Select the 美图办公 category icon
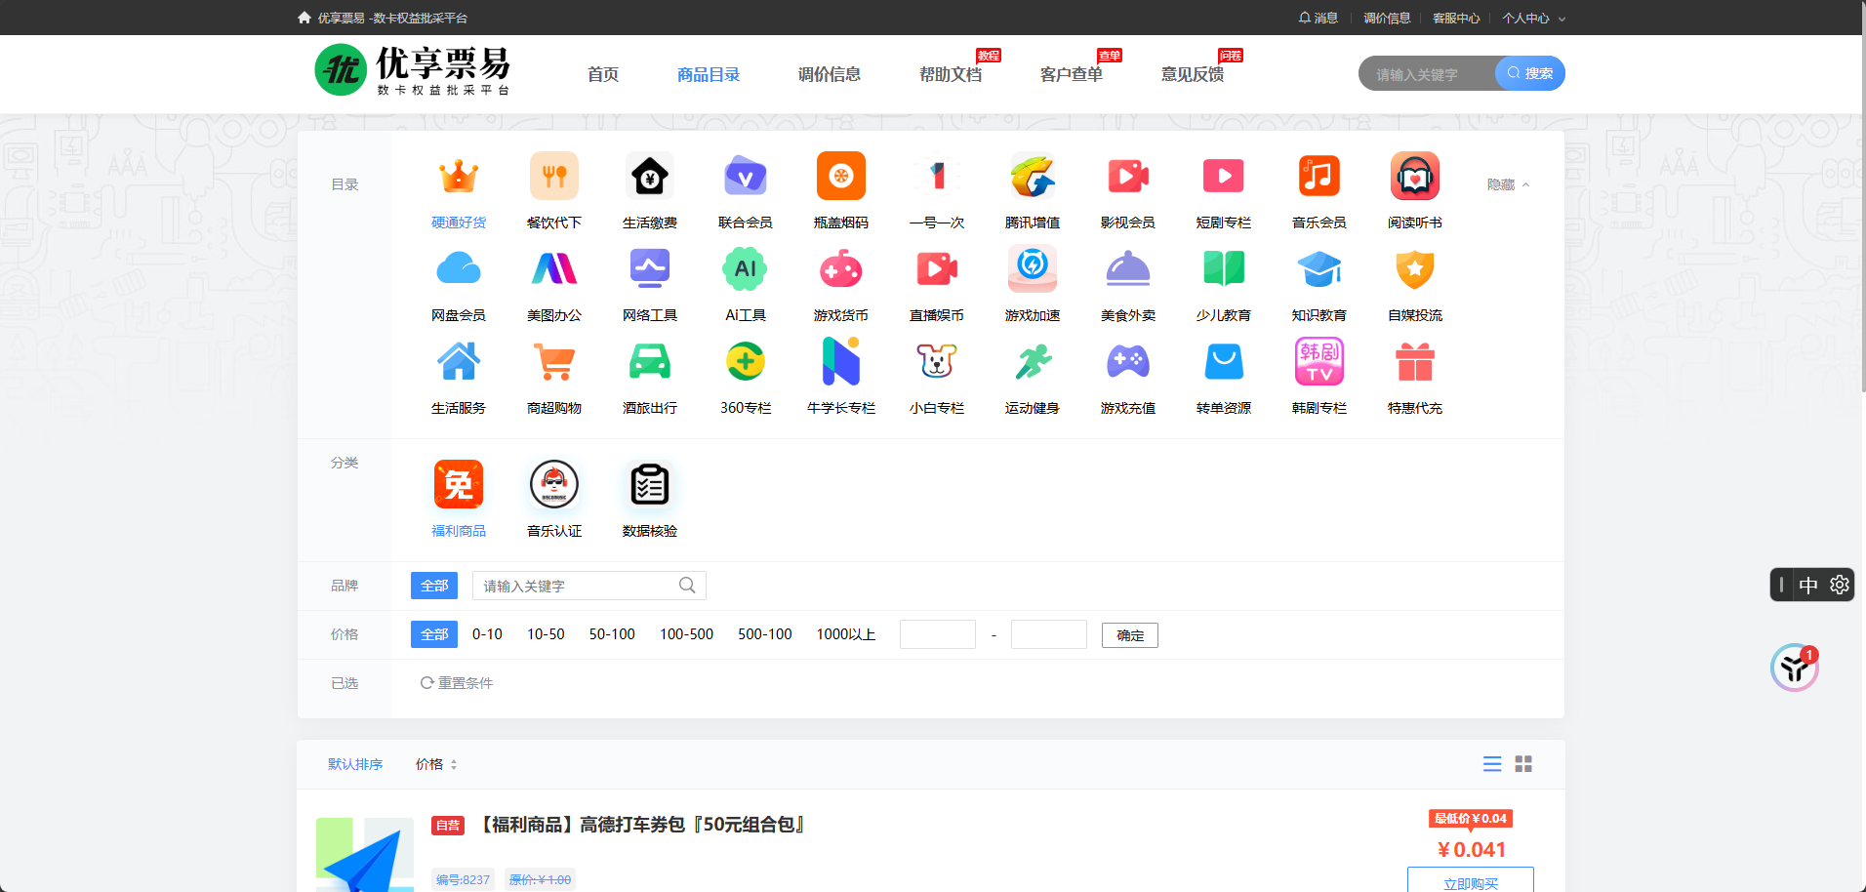The height and width of the screenshot is (892, 1866). [554, 268]
